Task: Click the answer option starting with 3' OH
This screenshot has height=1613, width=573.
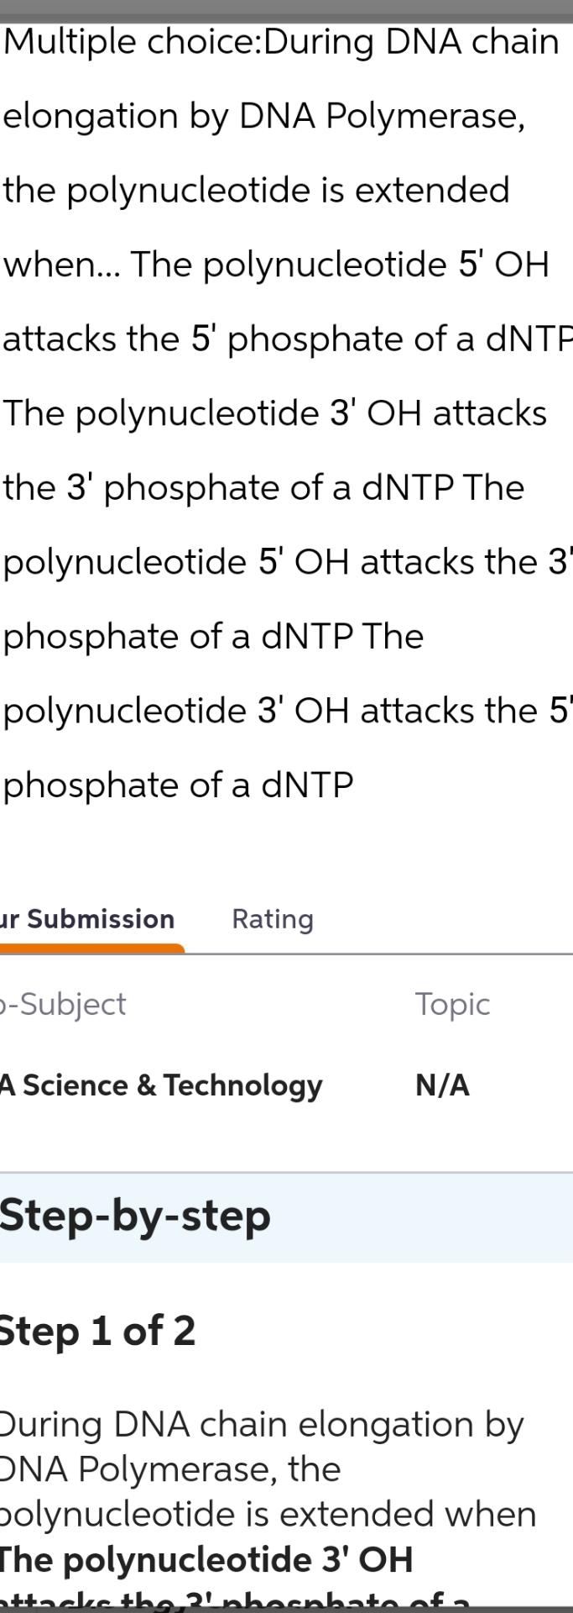Action: tap(273, 412)
